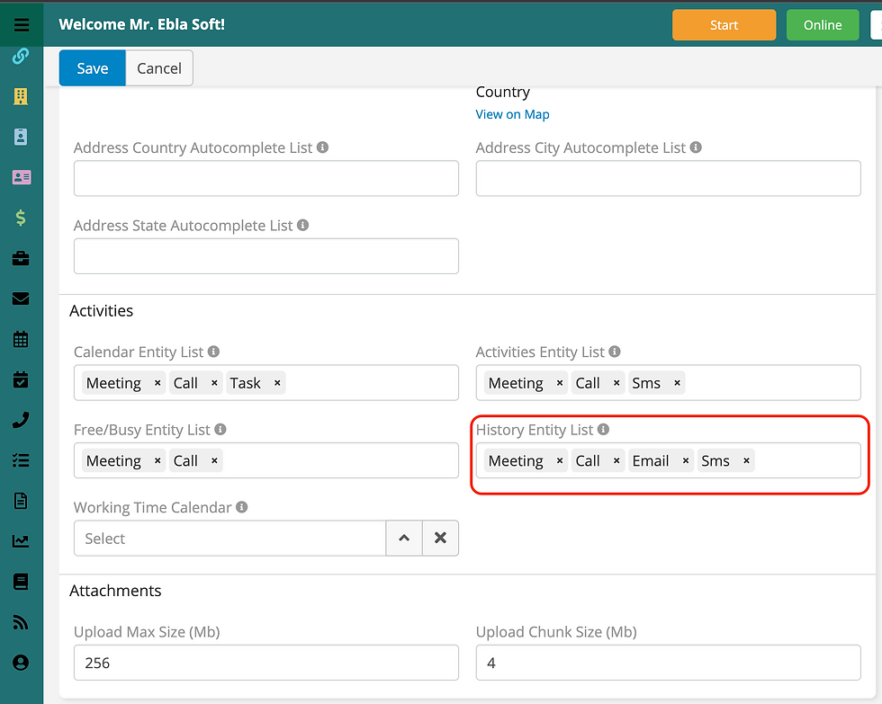Click the orange Start button
The width and height of the screenshot is (882, 704).
tap(724, 25)
